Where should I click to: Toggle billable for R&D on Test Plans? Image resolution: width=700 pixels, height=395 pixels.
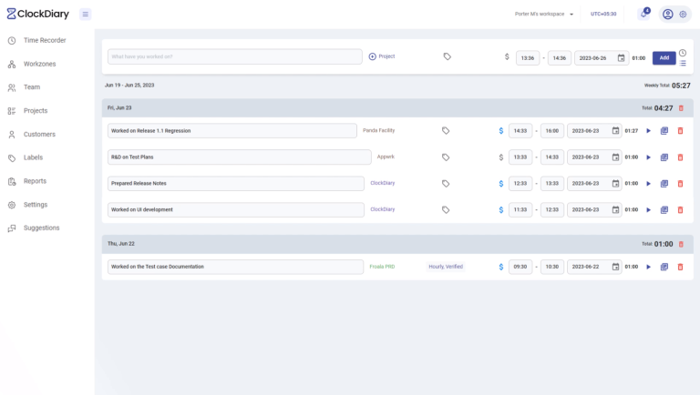(x=501, y=157)
